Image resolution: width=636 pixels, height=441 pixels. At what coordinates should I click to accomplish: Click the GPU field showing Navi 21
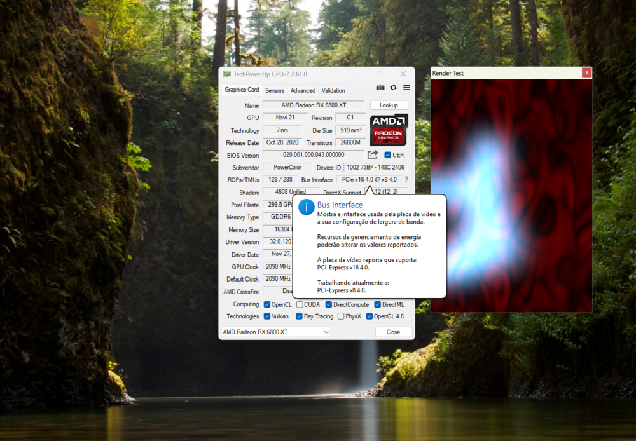(285, 118)
